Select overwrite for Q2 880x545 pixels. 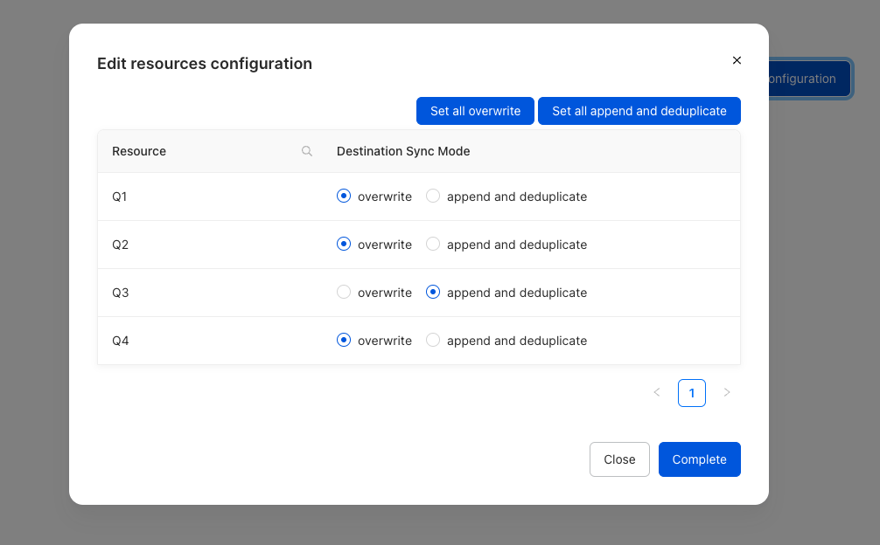(344, 245)
